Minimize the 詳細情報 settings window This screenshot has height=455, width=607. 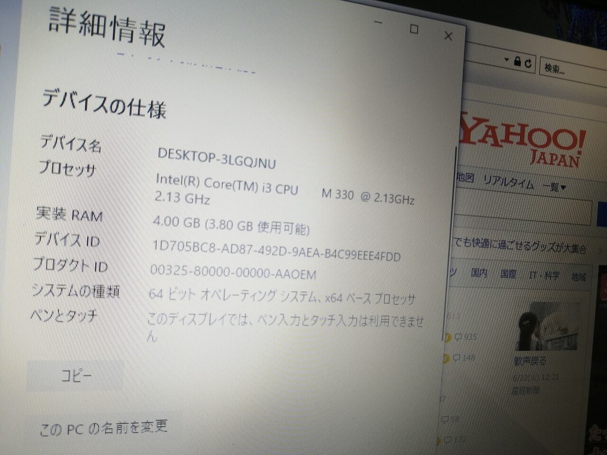tap(377, 23)
